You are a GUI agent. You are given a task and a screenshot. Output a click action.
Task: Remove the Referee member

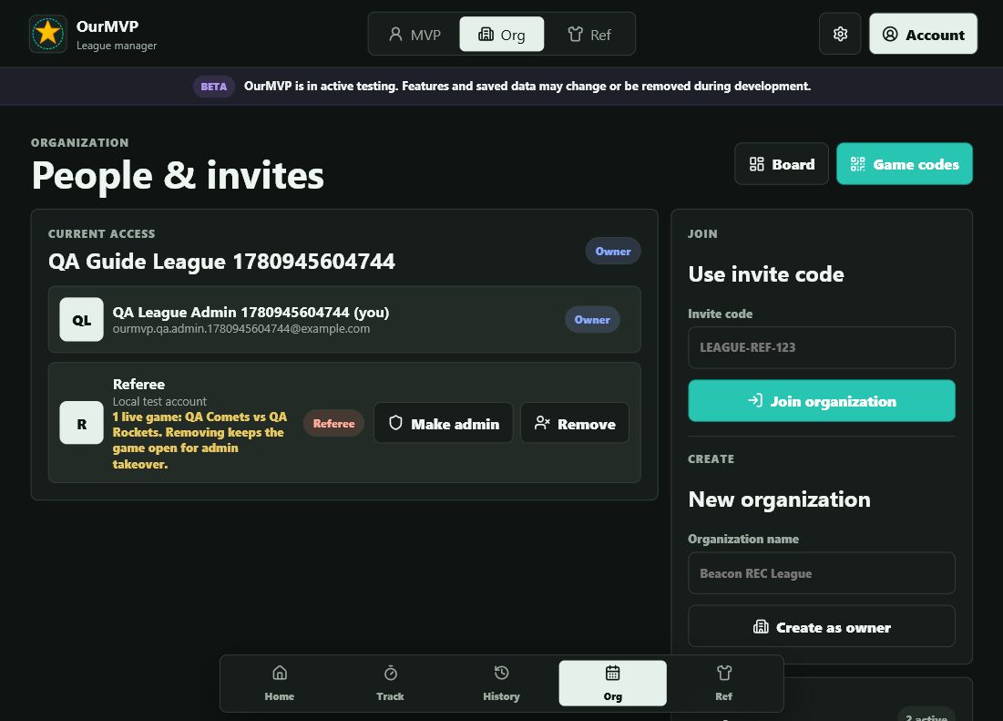(575, 424)
